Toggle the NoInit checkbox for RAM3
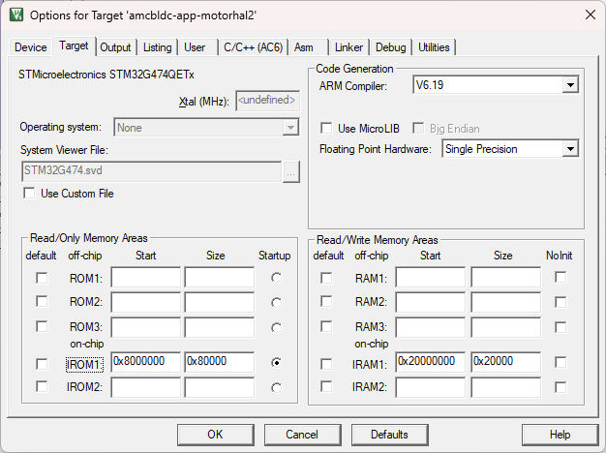 (561, 327)
